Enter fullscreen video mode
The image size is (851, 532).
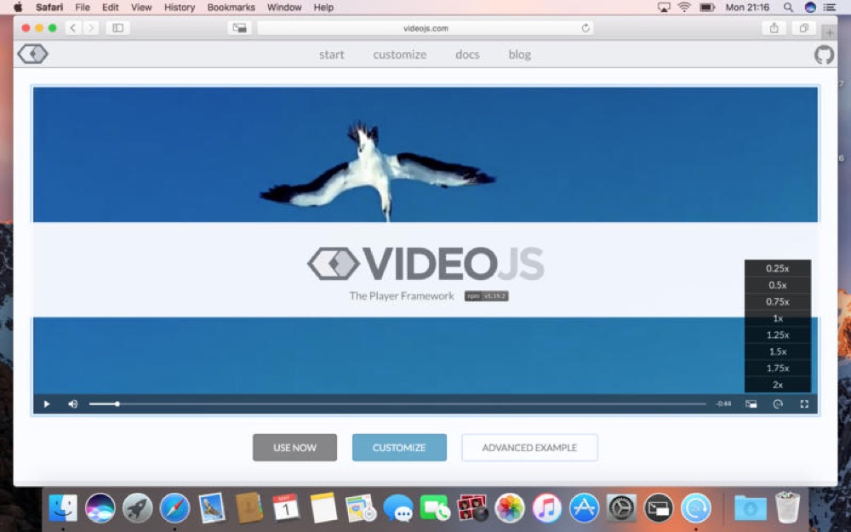point(804,403)
